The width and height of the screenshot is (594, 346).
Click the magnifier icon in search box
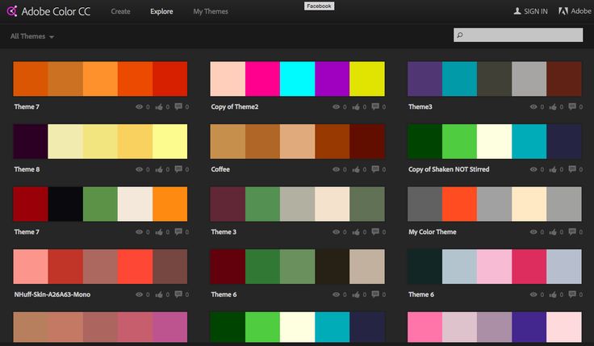459,35
